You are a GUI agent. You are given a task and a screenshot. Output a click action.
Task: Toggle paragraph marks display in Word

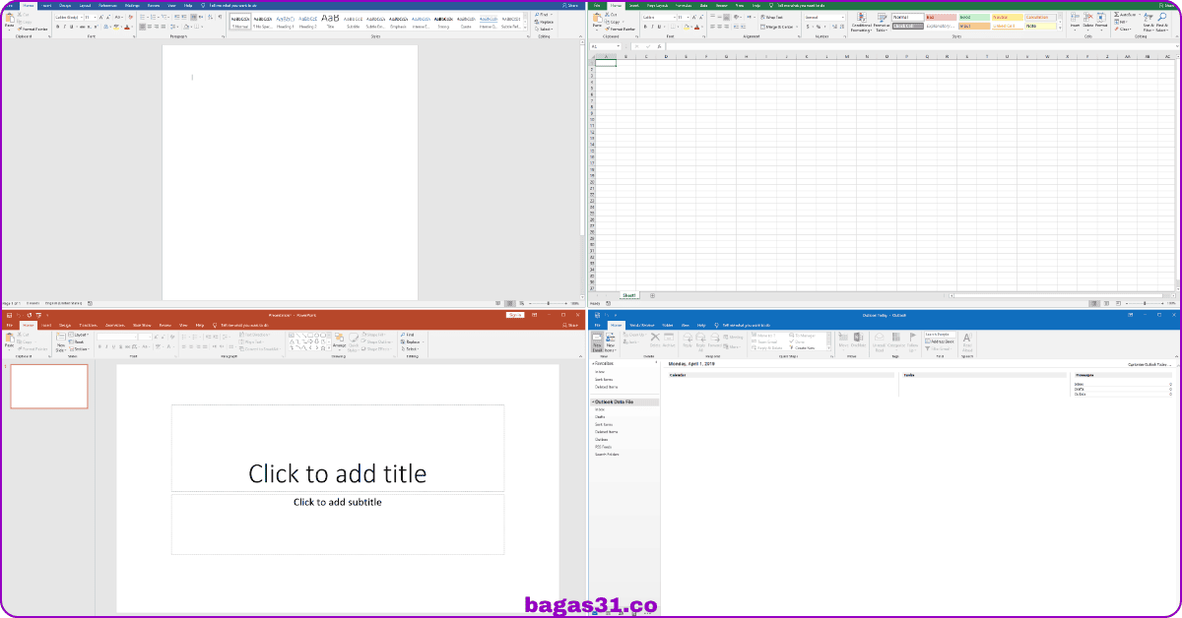click(x=220, y=17)
